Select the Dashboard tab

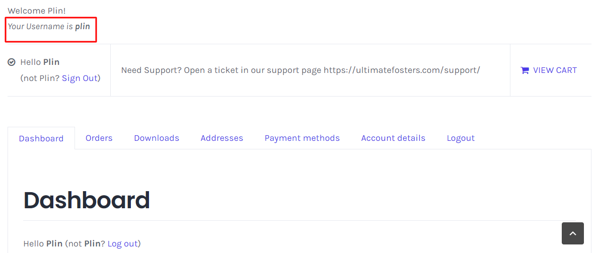coord(41,138)
